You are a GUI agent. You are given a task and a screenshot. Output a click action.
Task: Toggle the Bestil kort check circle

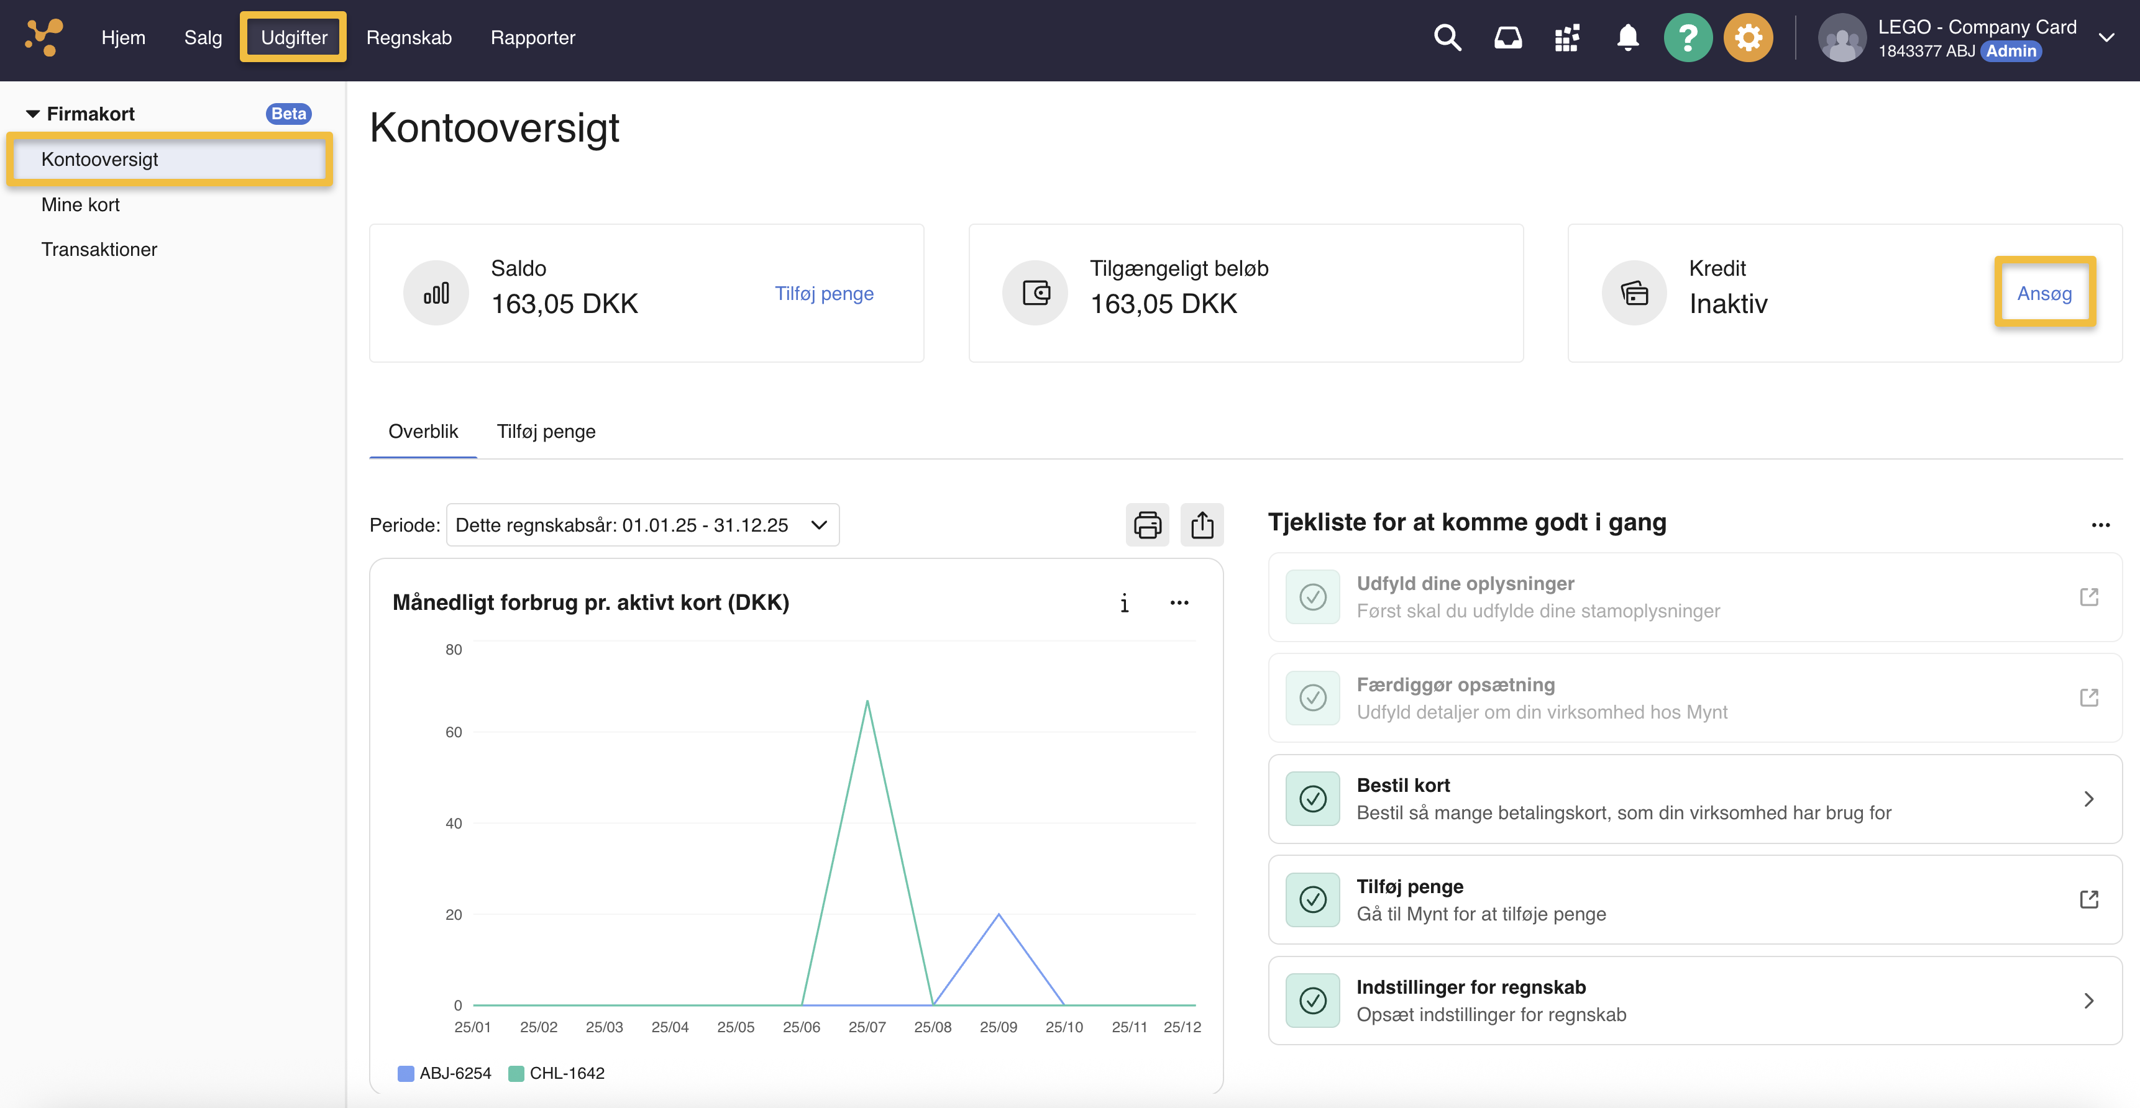(1312, 799)
